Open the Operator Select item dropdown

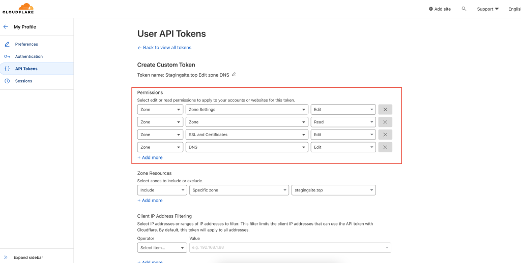pos(162,248)
